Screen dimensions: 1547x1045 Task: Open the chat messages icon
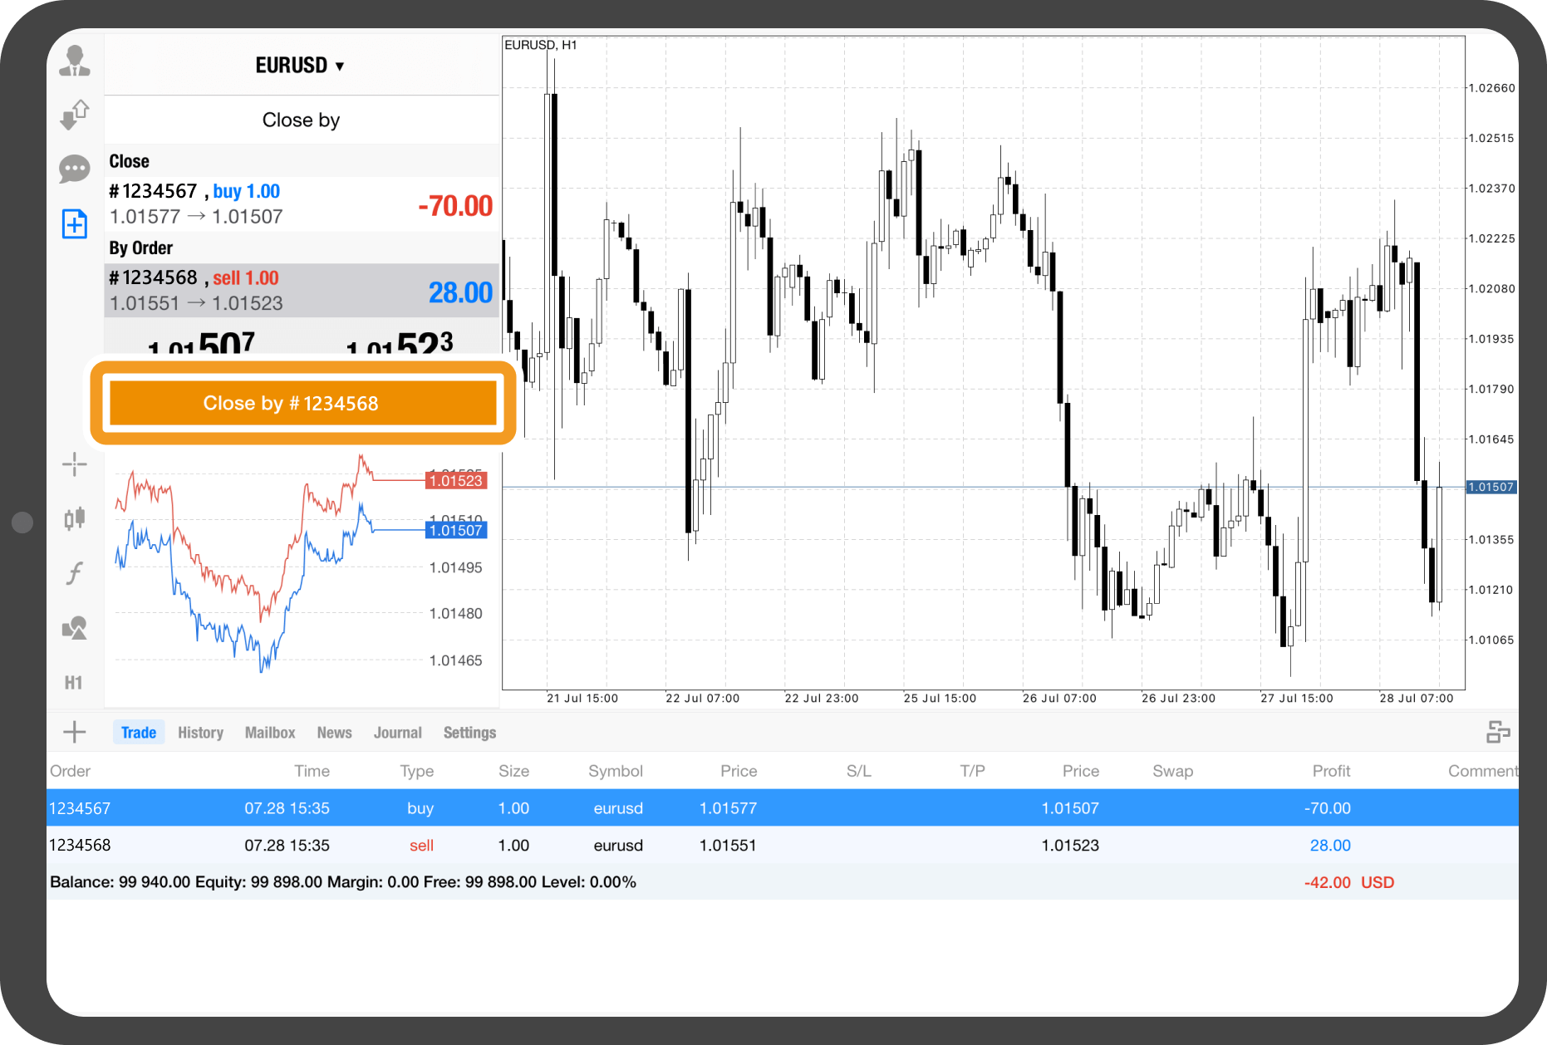(75, 169)
